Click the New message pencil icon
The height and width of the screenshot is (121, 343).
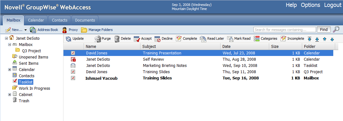coord(8,30)
